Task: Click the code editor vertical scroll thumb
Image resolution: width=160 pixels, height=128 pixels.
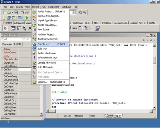Action: [155, 60]
